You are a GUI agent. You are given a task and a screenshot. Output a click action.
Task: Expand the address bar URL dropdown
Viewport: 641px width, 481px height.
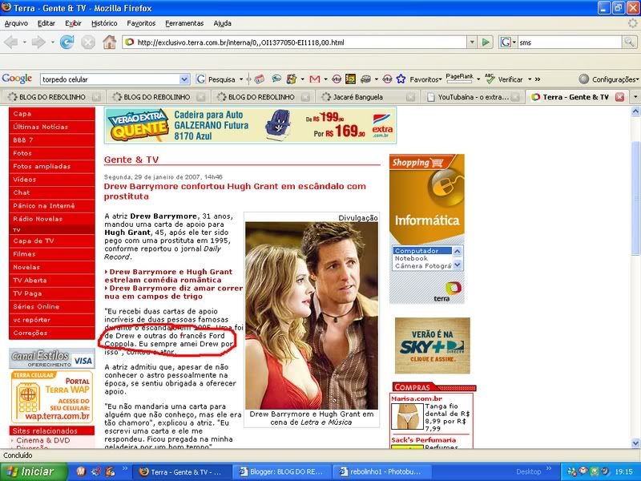coord(471,42)
